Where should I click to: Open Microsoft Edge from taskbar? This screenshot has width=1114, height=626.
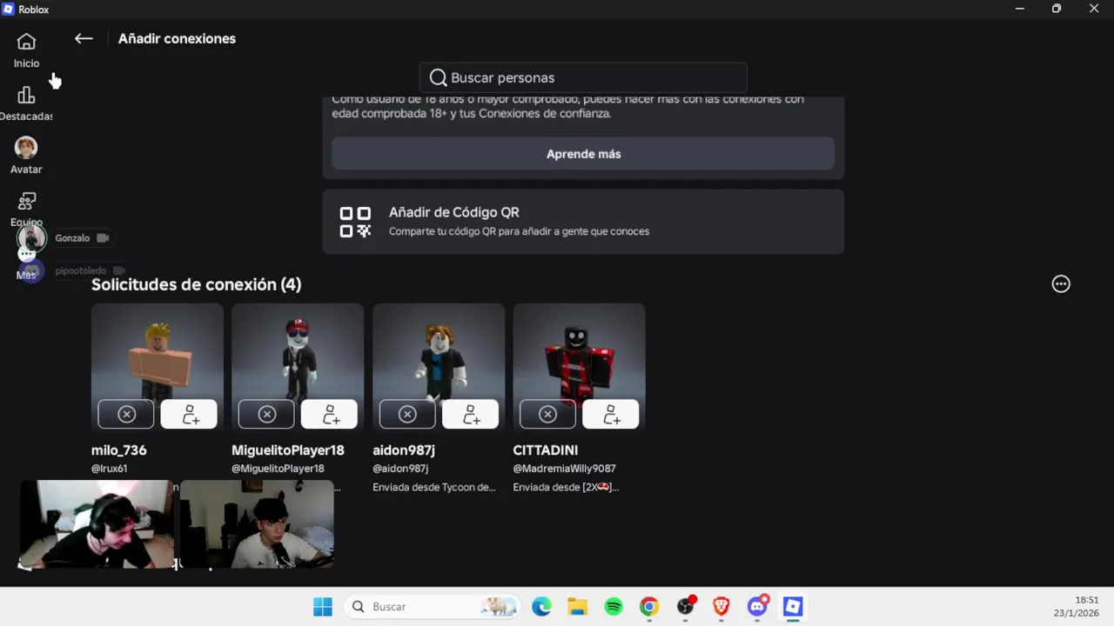(x=541, y=607)
